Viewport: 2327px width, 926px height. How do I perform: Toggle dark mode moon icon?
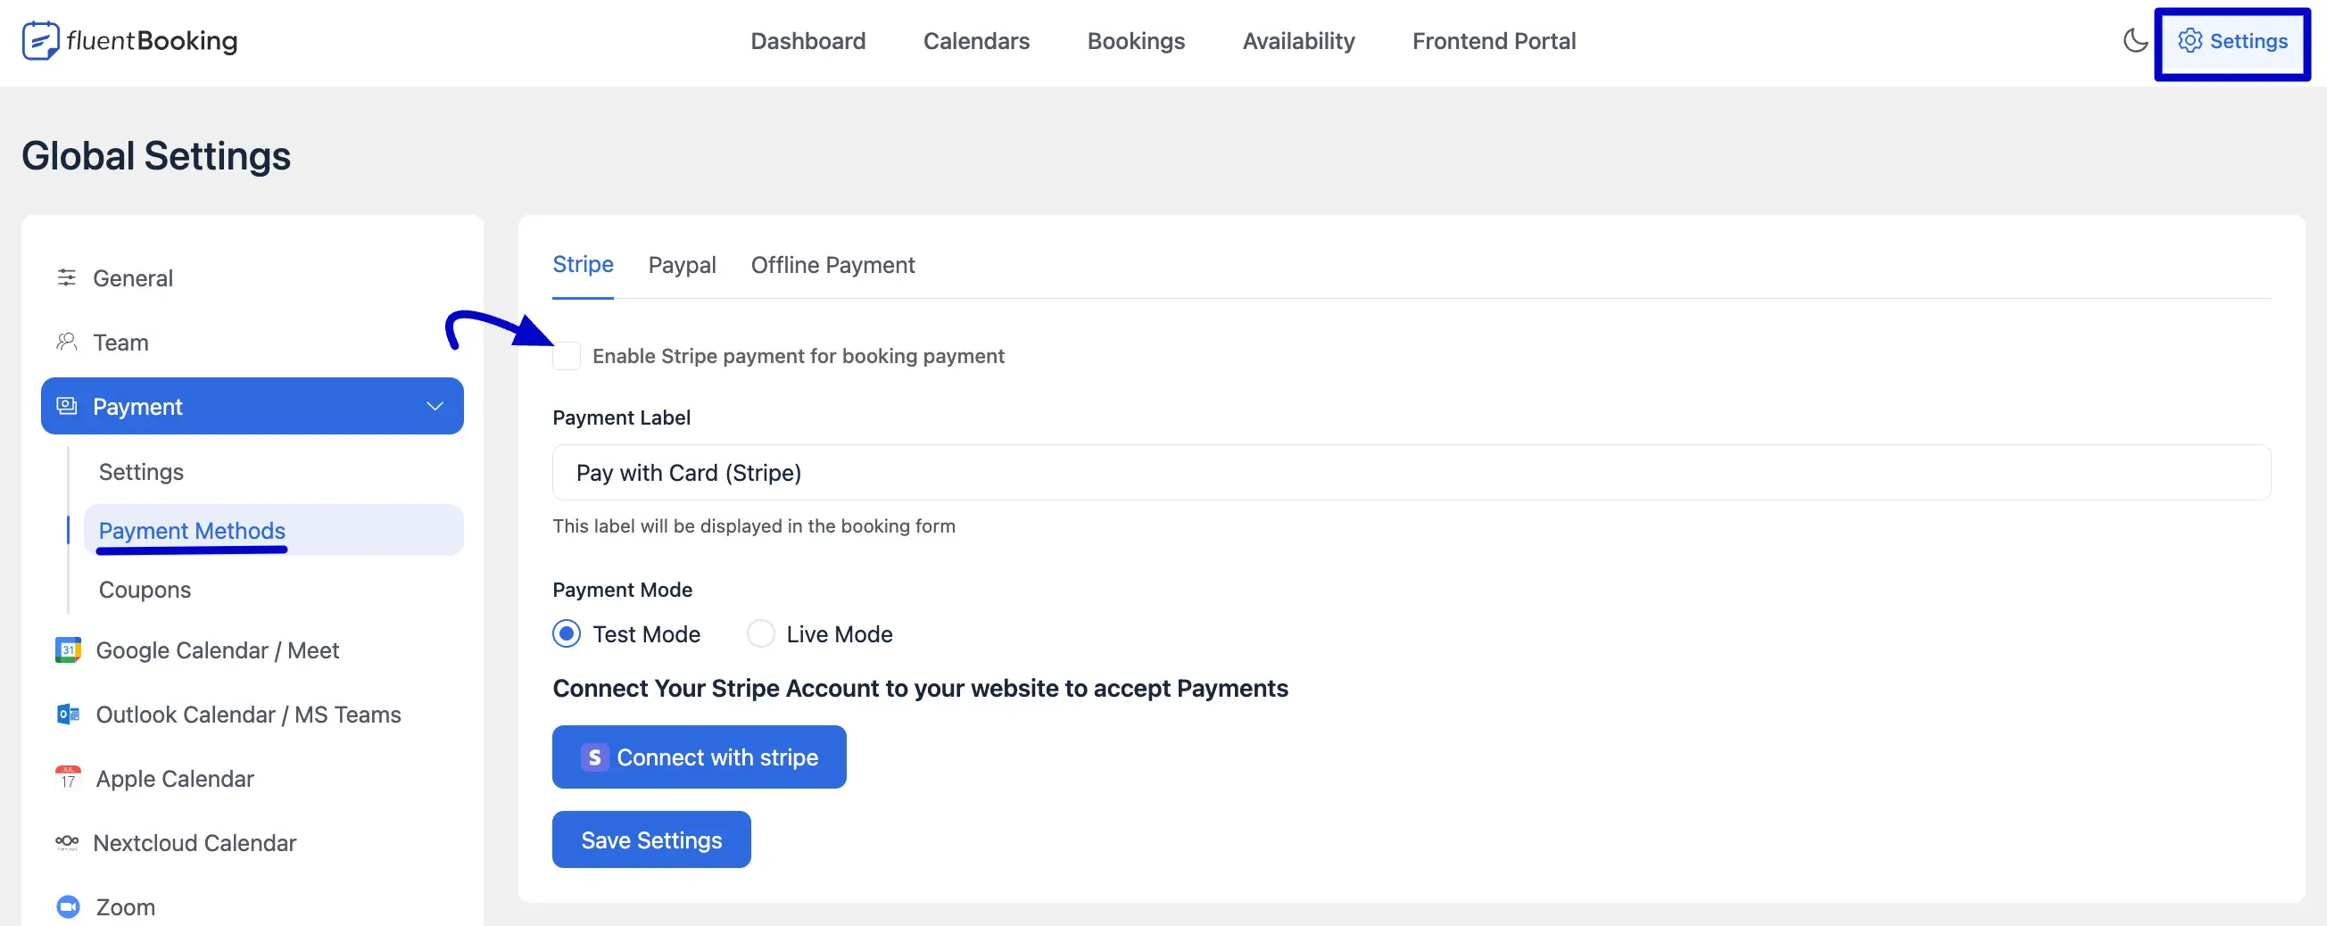(x=2135, y=41)
